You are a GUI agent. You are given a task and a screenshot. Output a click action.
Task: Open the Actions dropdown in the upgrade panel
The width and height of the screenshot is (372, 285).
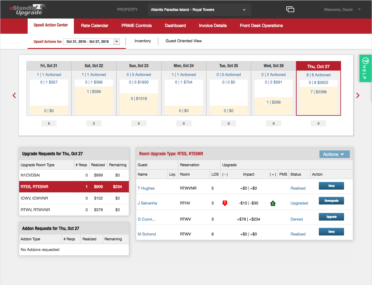coord(334,154)
